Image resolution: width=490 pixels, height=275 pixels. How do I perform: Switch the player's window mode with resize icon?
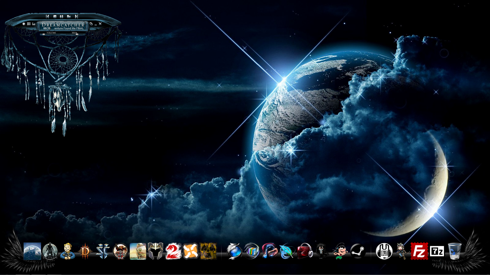pos(91,24)
